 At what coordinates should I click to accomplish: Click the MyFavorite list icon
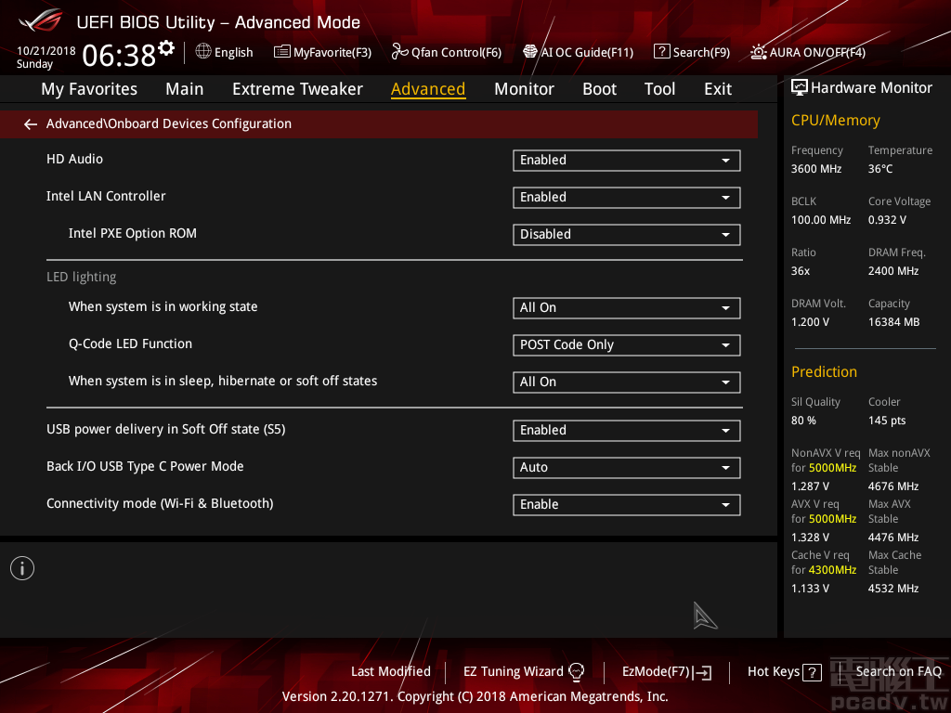click(282, 52)
